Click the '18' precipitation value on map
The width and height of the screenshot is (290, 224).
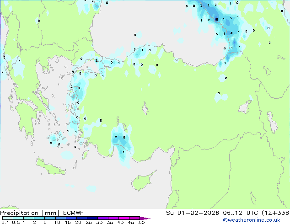[216, 19]
